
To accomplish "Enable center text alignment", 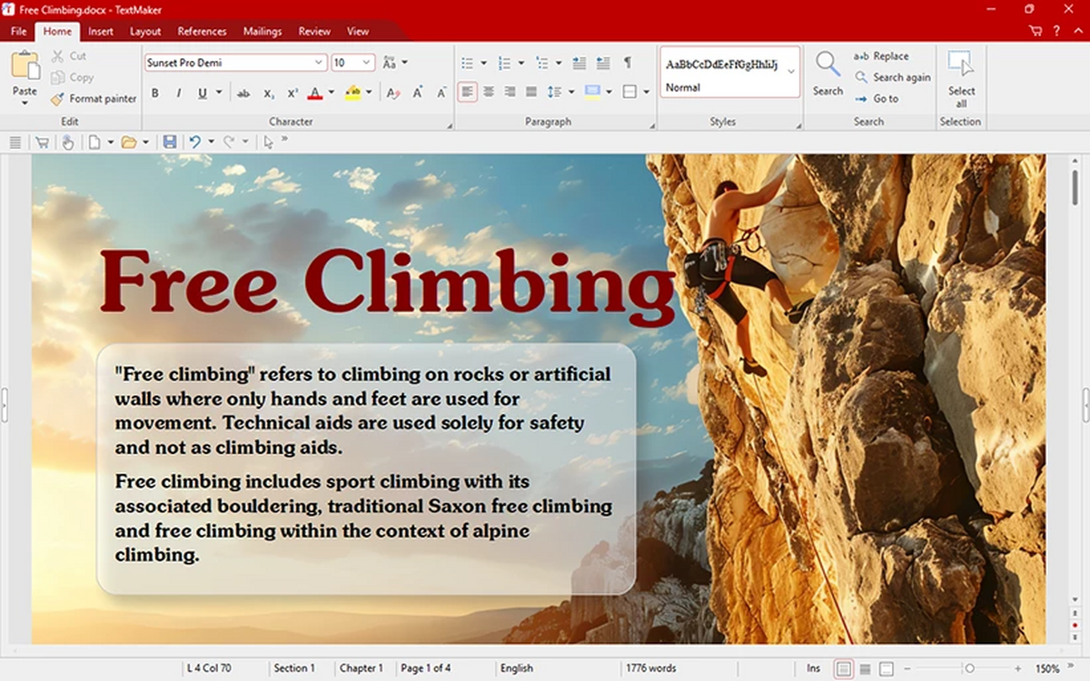I will (x=489, y=92).
